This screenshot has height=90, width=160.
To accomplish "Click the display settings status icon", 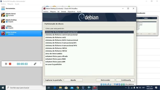I will click(x=115, y=84).
